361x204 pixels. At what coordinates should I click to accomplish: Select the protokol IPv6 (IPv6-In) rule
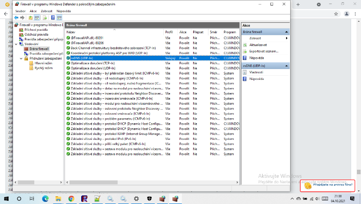click(103, 139)
